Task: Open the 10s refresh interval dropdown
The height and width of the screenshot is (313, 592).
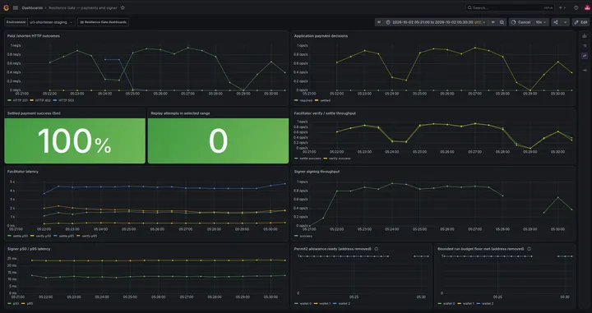Action: 541,22
